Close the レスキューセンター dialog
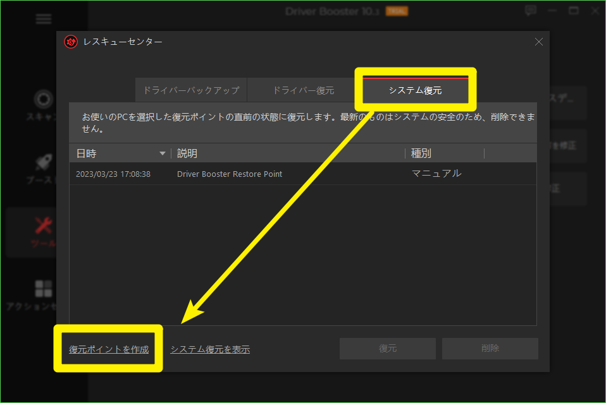 click(539, 42)
